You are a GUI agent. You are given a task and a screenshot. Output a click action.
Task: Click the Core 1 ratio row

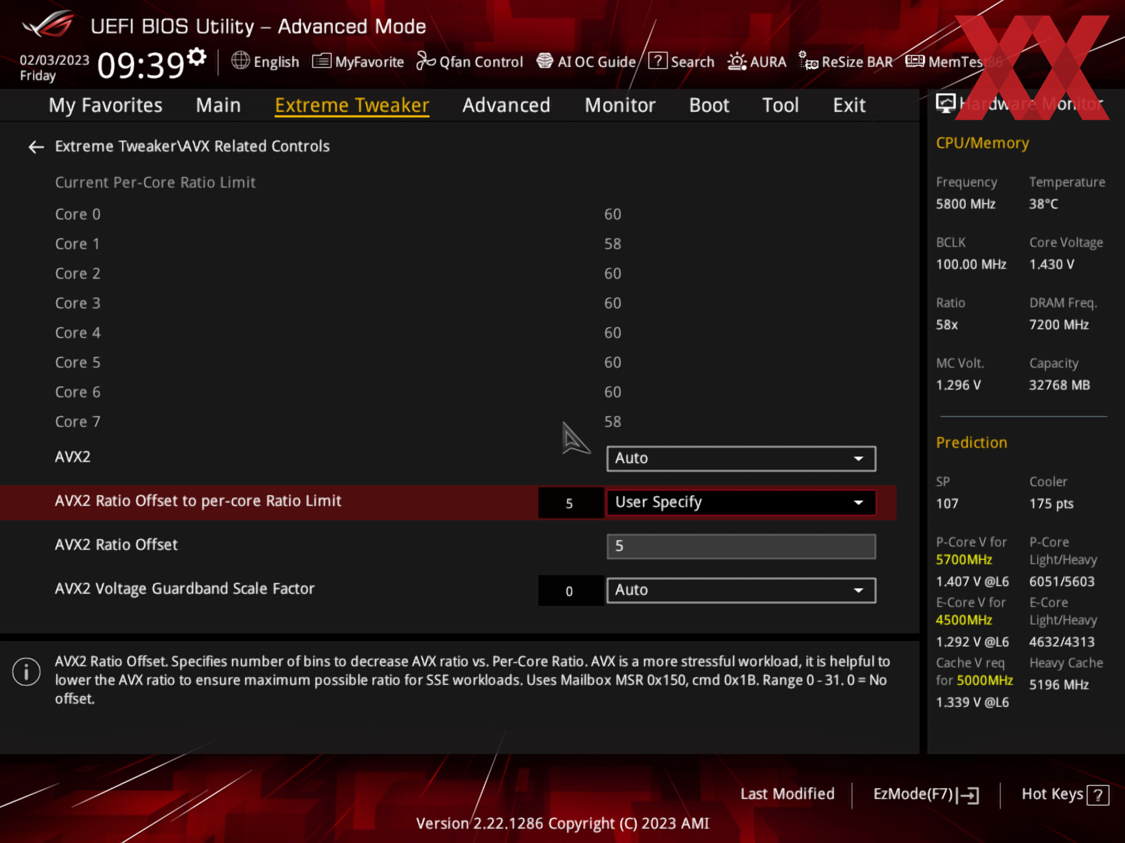[338, 244]
